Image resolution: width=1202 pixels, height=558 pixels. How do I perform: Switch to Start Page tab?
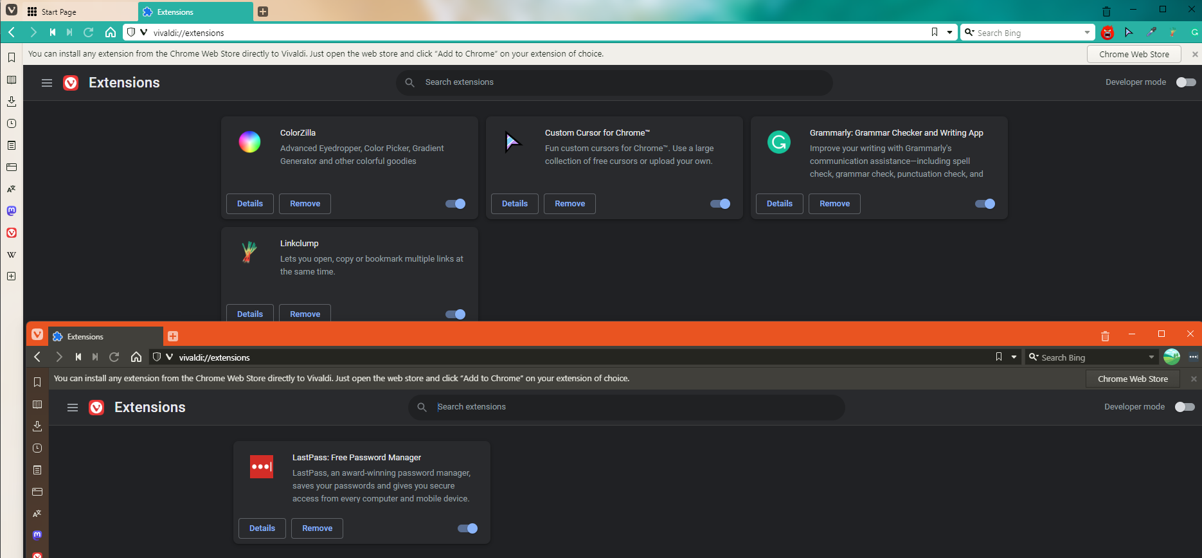[x=80, y=12]
